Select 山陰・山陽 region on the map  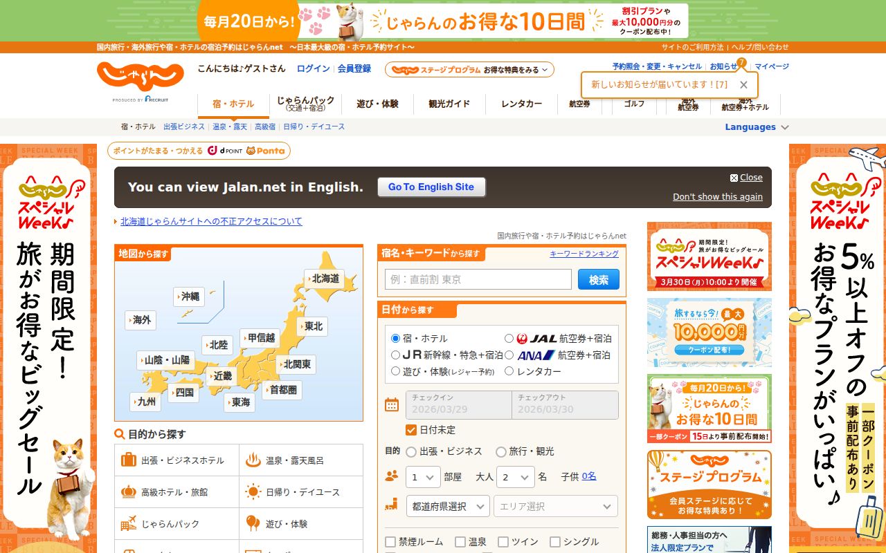coord(165,360)
